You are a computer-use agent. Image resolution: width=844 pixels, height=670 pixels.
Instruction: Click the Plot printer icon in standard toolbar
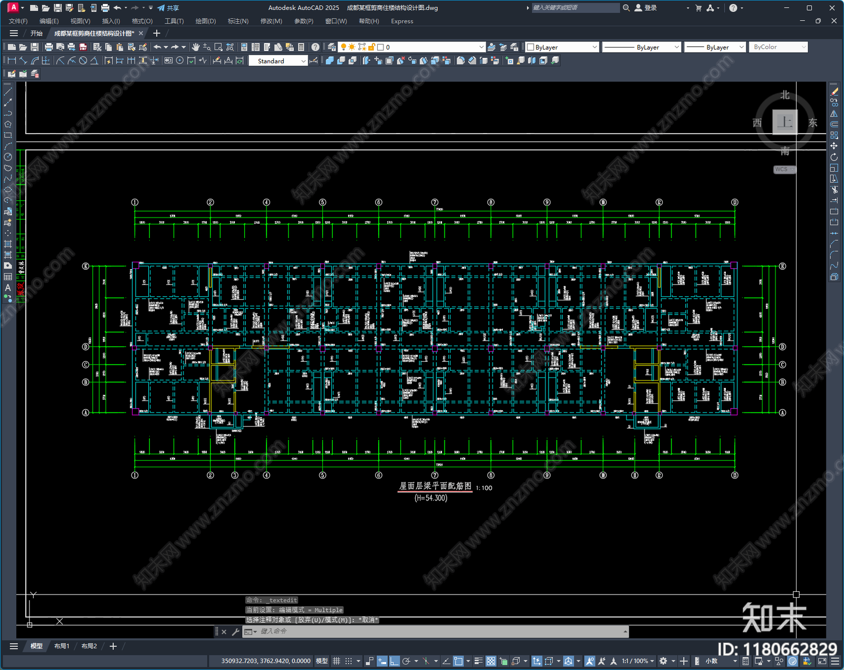point(49,47)
